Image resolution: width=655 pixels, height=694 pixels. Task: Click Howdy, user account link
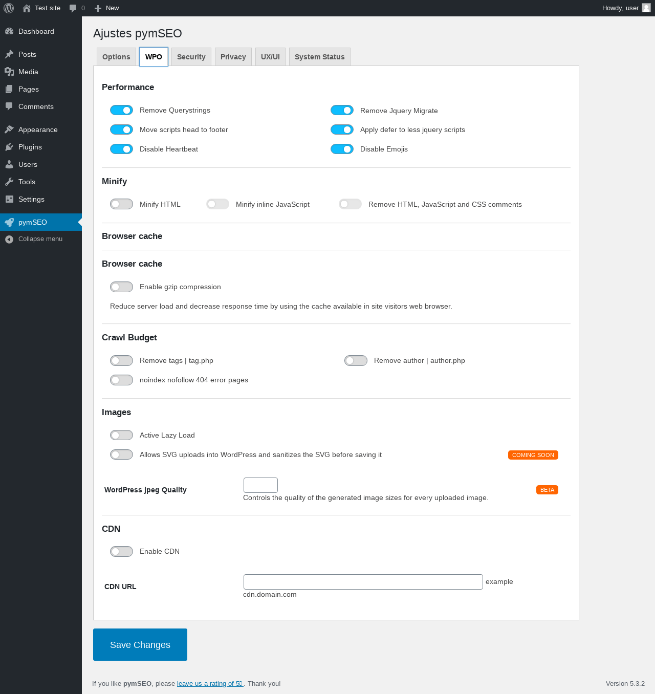click(x=620, y=8)
